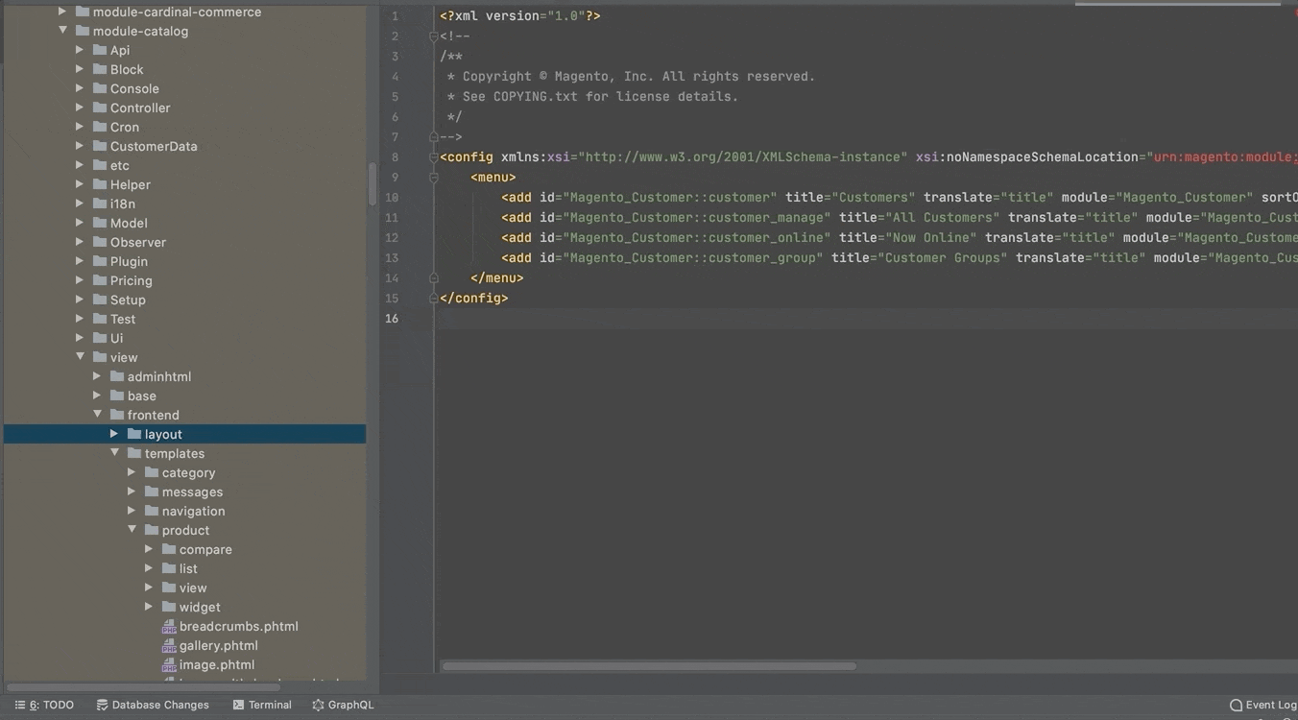Open the breadcrumbs.phtml file icon

[169, 627]
